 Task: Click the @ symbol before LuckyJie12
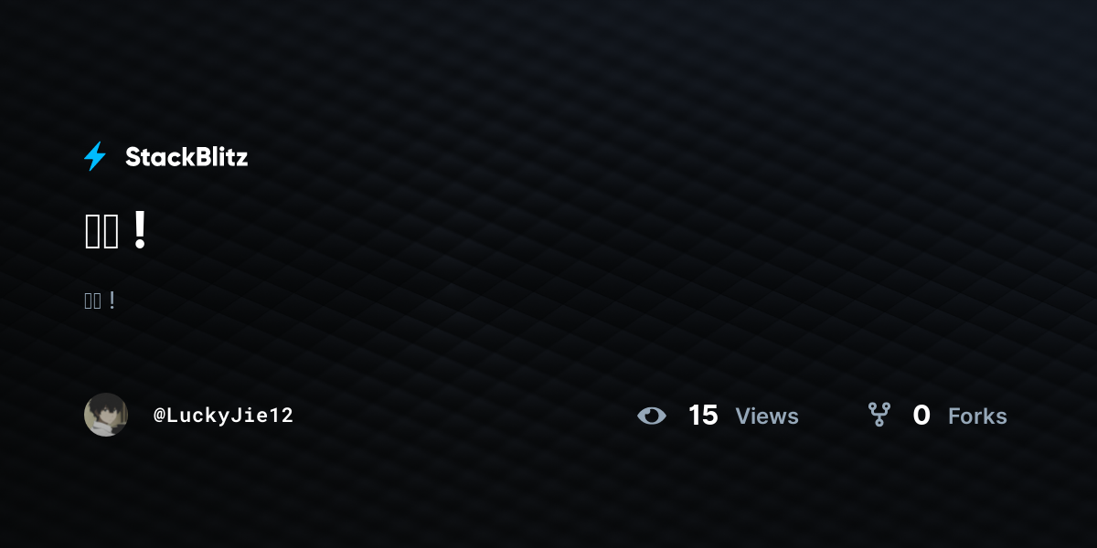pos(159,416)
